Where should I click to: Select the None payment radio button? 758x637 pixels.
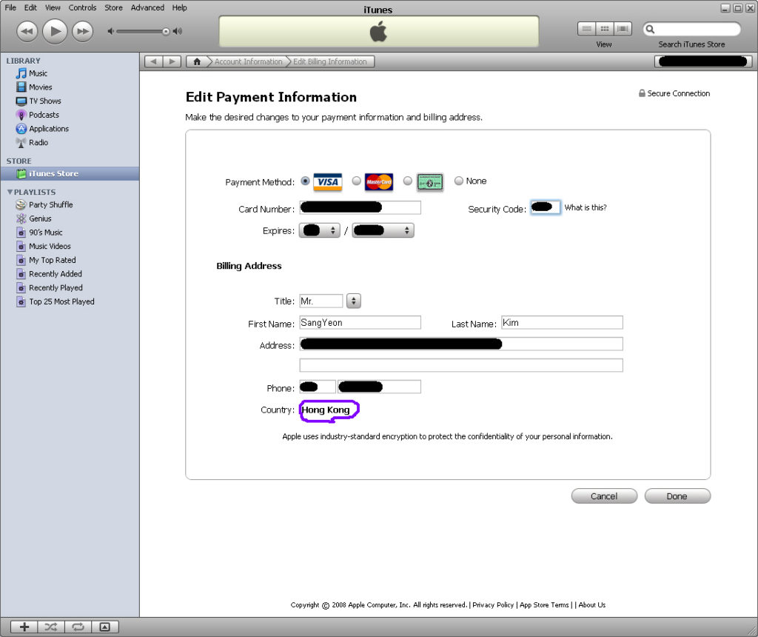tap(459, 181)
